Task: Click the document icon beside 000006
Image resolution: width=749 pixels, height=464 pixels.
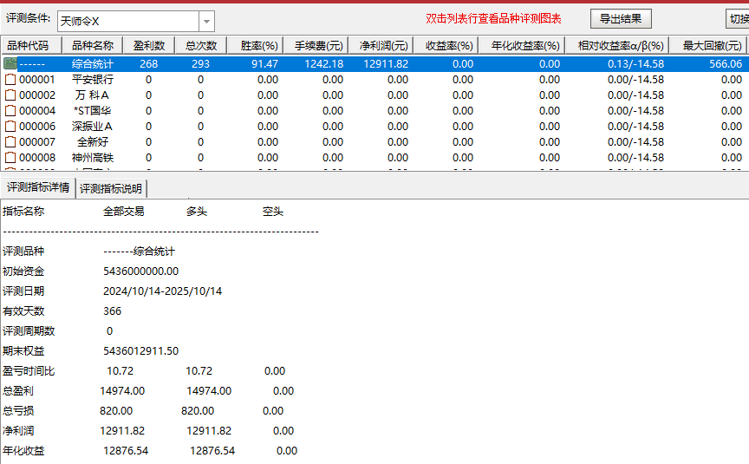Action: [x=10, y=127]
